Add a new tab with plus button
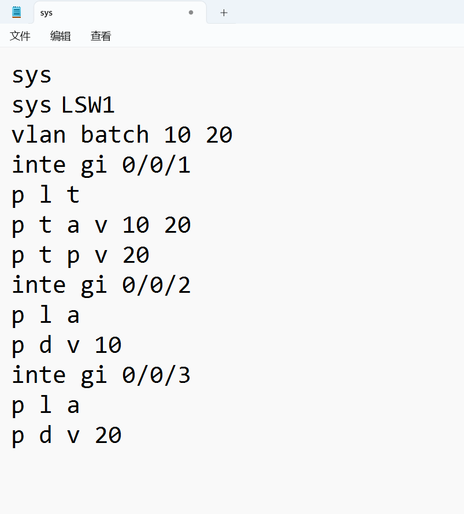The image size is (464, 514). (224, 13)
